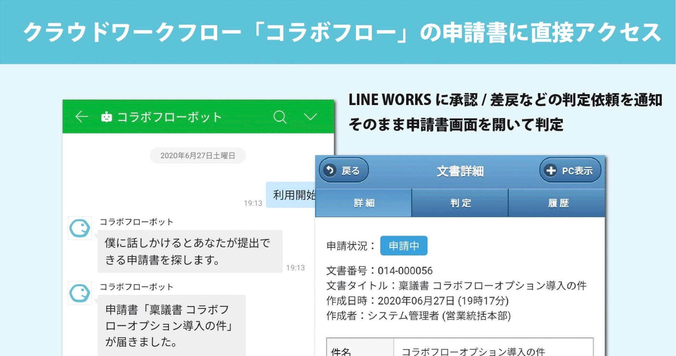This screenshot has width=676, height=356.
Task: Click bot avatar beside 僕に話しかけると message
Action: tap(80, 228)
